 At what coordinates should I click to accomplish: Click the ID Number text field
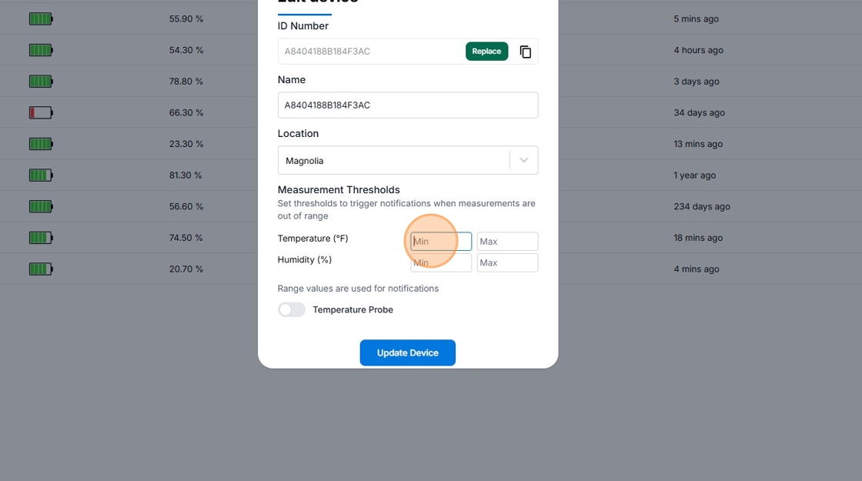369,52
